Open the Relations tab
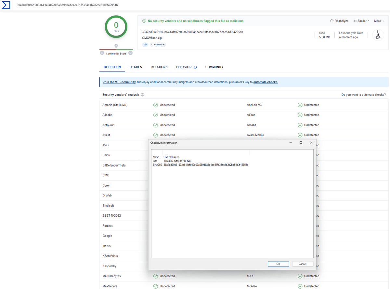The width and height of the screenshot is (390, 289). tap(159, 67)
